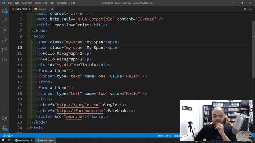Click line number 20 in the gutter
The image size is (255, 143).
pos(20,105)
